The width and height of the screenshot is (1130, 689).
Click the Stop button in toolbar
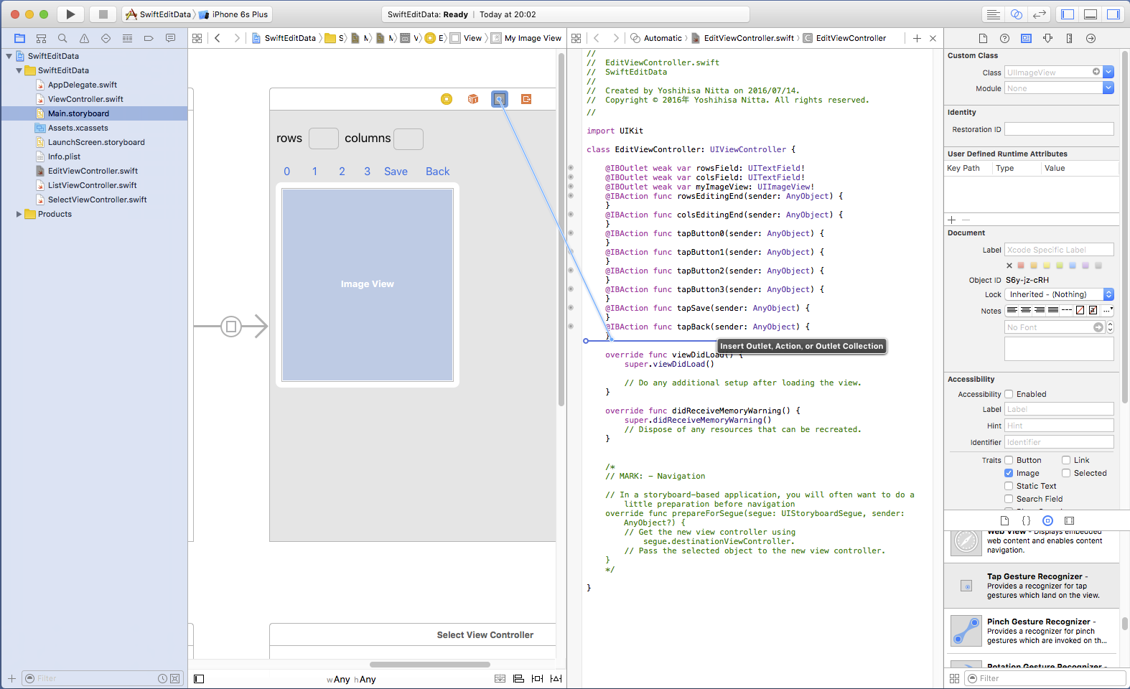103,14
